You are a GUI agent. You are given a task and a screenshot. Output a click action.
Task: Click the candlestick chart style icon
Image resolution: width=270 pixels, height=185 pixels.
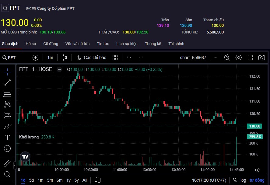click(x=64, y=58)
